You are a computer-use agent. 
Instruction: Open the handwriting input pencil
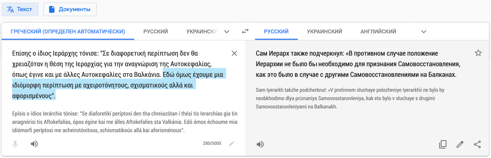pyautogui.click(x=232, y=144)
